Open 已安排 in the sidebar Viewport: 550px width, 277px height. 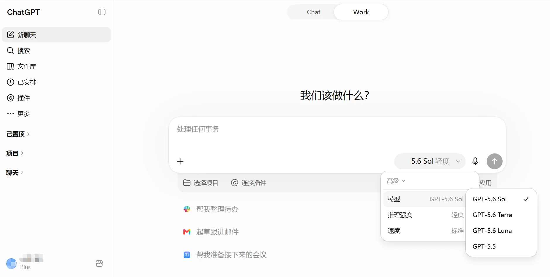(x=56, y=82)
